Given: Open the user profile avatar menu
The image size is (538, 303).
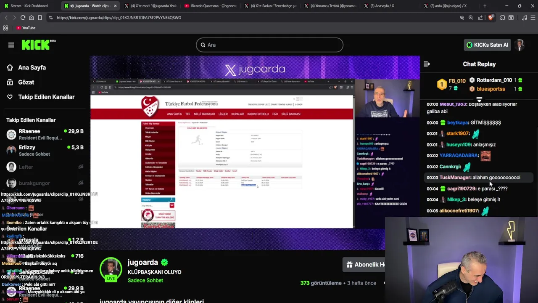Looking at the screenshot, I should click(520, 45).
